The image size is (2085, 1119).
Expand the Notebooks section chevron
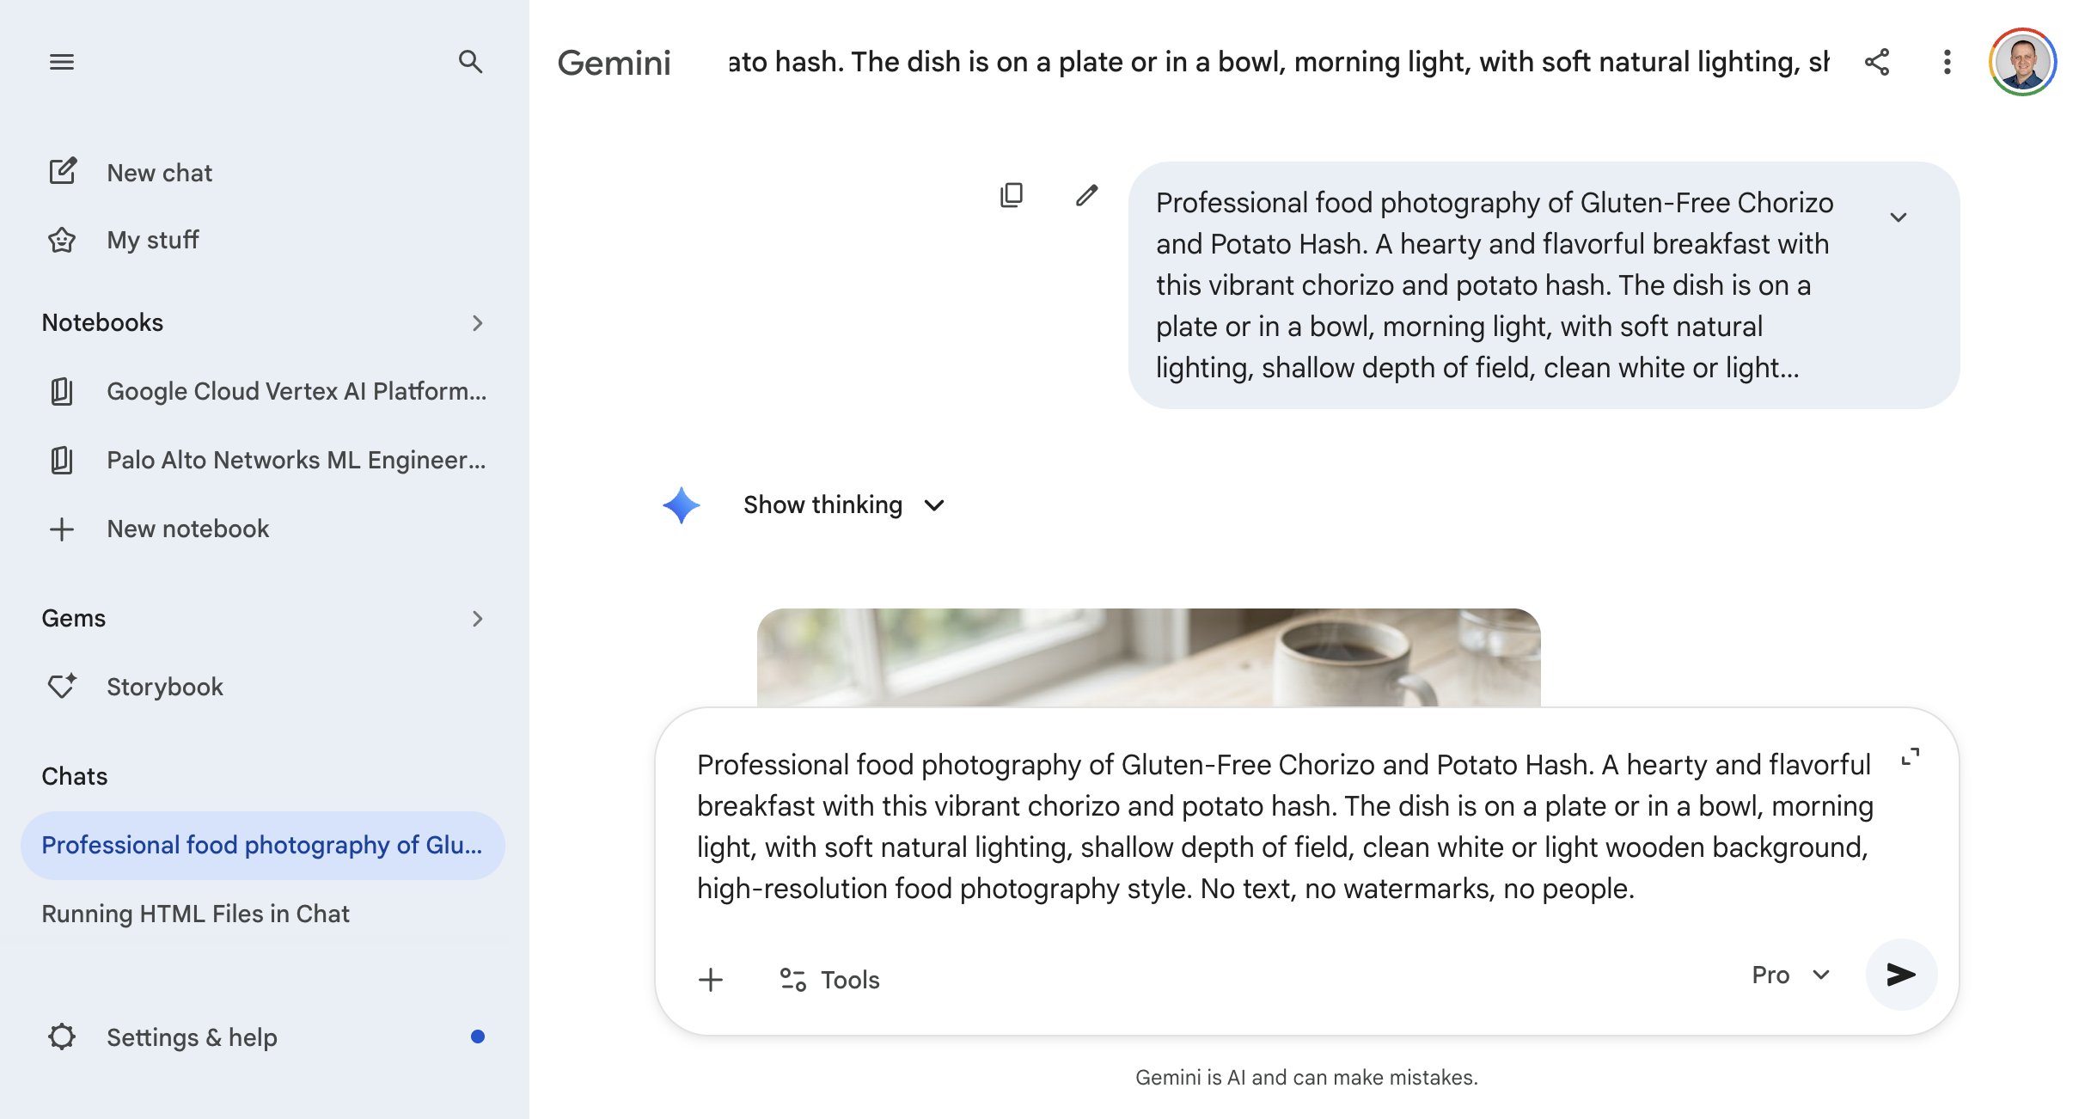point(478,323)
